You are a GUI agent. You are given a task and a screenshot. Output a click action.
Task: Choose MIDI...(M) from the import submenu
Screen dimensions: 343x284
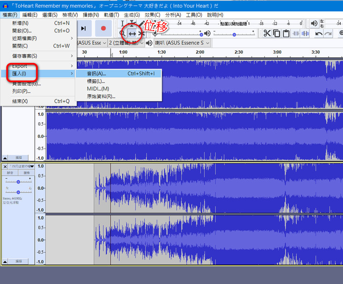click(119, 88)
